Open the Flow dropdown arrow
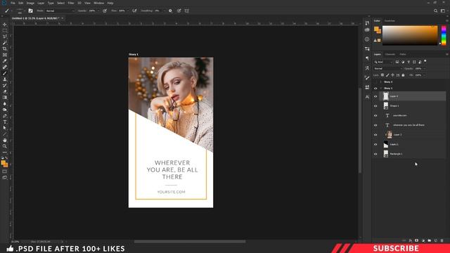This screenshot has height=253, width=450. click(128, 11)
